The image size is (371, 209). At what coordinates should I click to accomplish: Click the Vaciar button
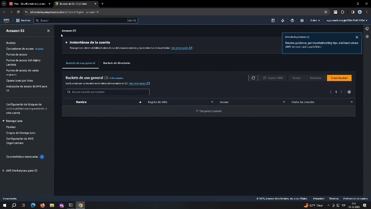point(296,78)
